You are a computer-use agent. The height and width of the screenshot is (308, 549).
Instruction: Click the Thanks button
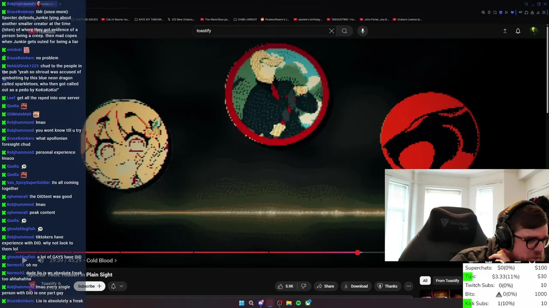click(387, 286)
